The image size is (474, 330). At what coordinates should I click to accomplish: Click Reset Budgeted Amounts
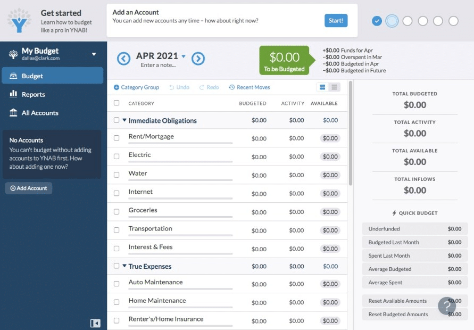pos(415,314)
